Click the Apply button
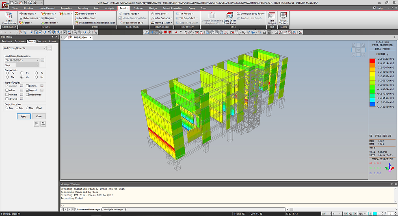Screen dimensions: 398x216 24,116
